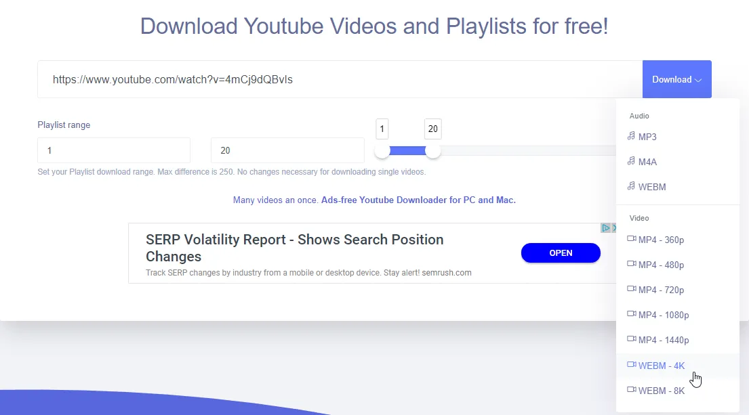
Task: Focus the playlist range end field
Action: pos(287,150)
